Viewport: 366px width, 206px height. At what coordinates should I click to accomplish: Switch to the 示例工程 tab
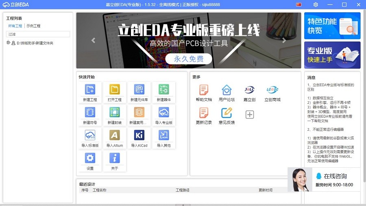33,26
